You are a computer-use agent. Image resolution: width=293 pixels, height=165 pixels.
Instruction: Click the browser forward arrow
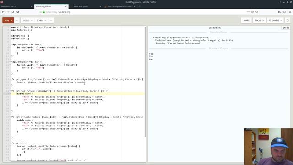click(x=8, y=12)
